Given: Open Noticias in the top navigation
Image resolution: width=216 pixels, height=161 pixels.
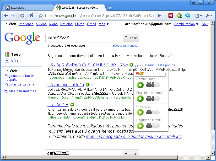Looking at the screenshot, I should 66,24.
